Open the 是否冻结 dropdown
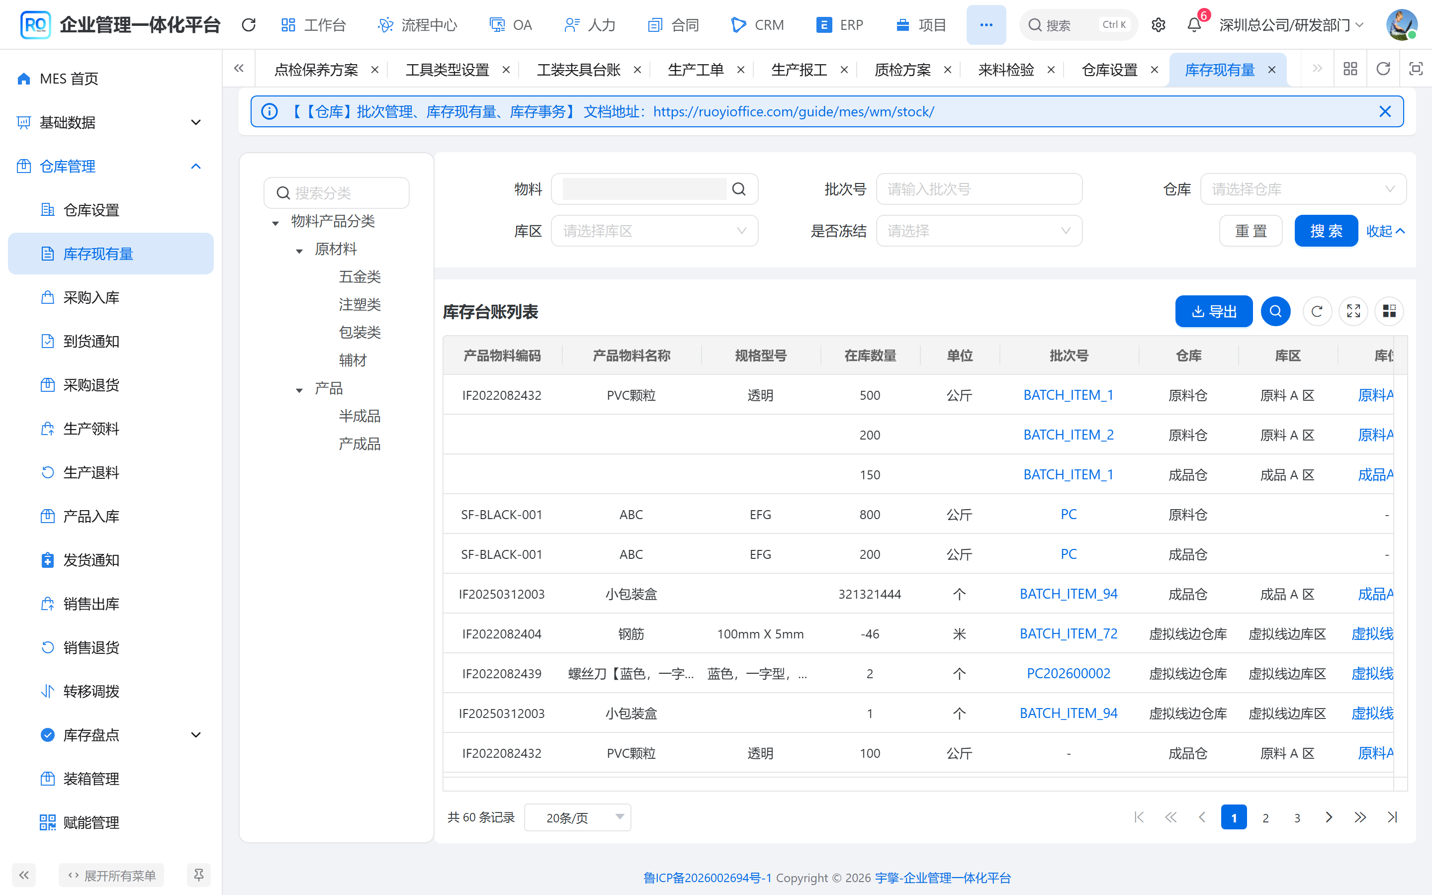This screenshot has width=1432, height=895. [979, 231]
